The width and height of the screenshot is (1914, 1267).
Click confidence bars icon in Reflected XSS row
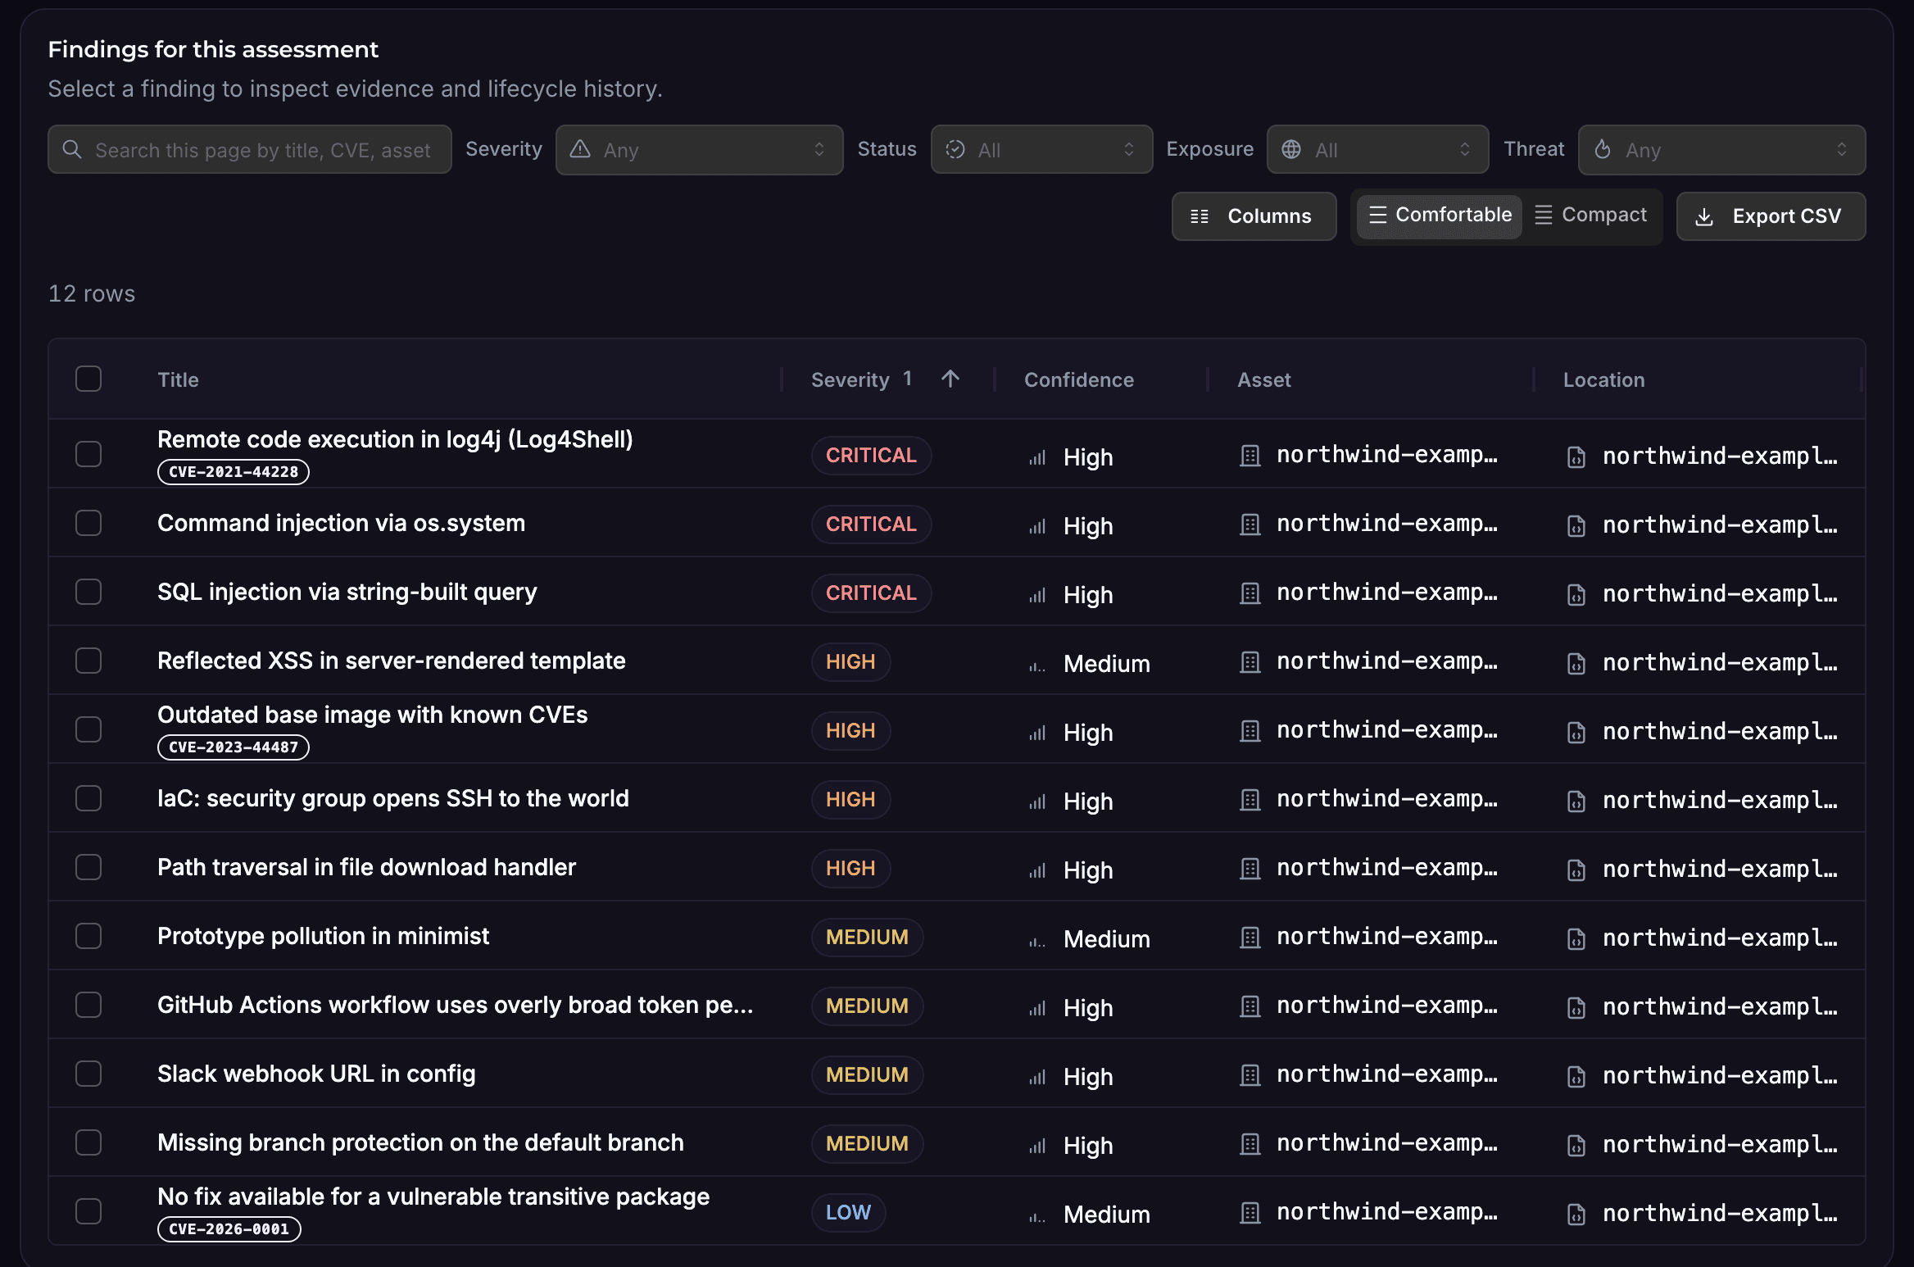coord(1037,665)
